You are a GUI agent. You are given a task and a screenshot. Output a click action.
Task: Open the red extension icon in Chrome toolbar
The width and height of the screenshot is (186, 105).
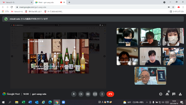(x=179, y=7)
